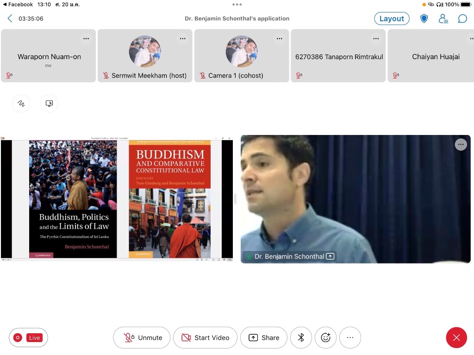Click the screen pointer share icon
This screenshot has height=355, width=474.
click(x=49, y=104)
